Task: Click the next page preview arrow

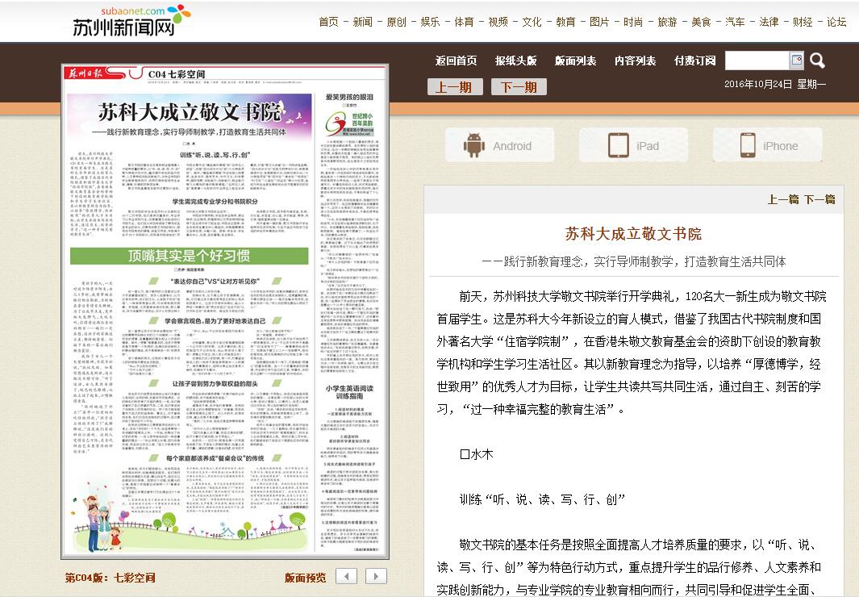Action: (x=376, y=576)
